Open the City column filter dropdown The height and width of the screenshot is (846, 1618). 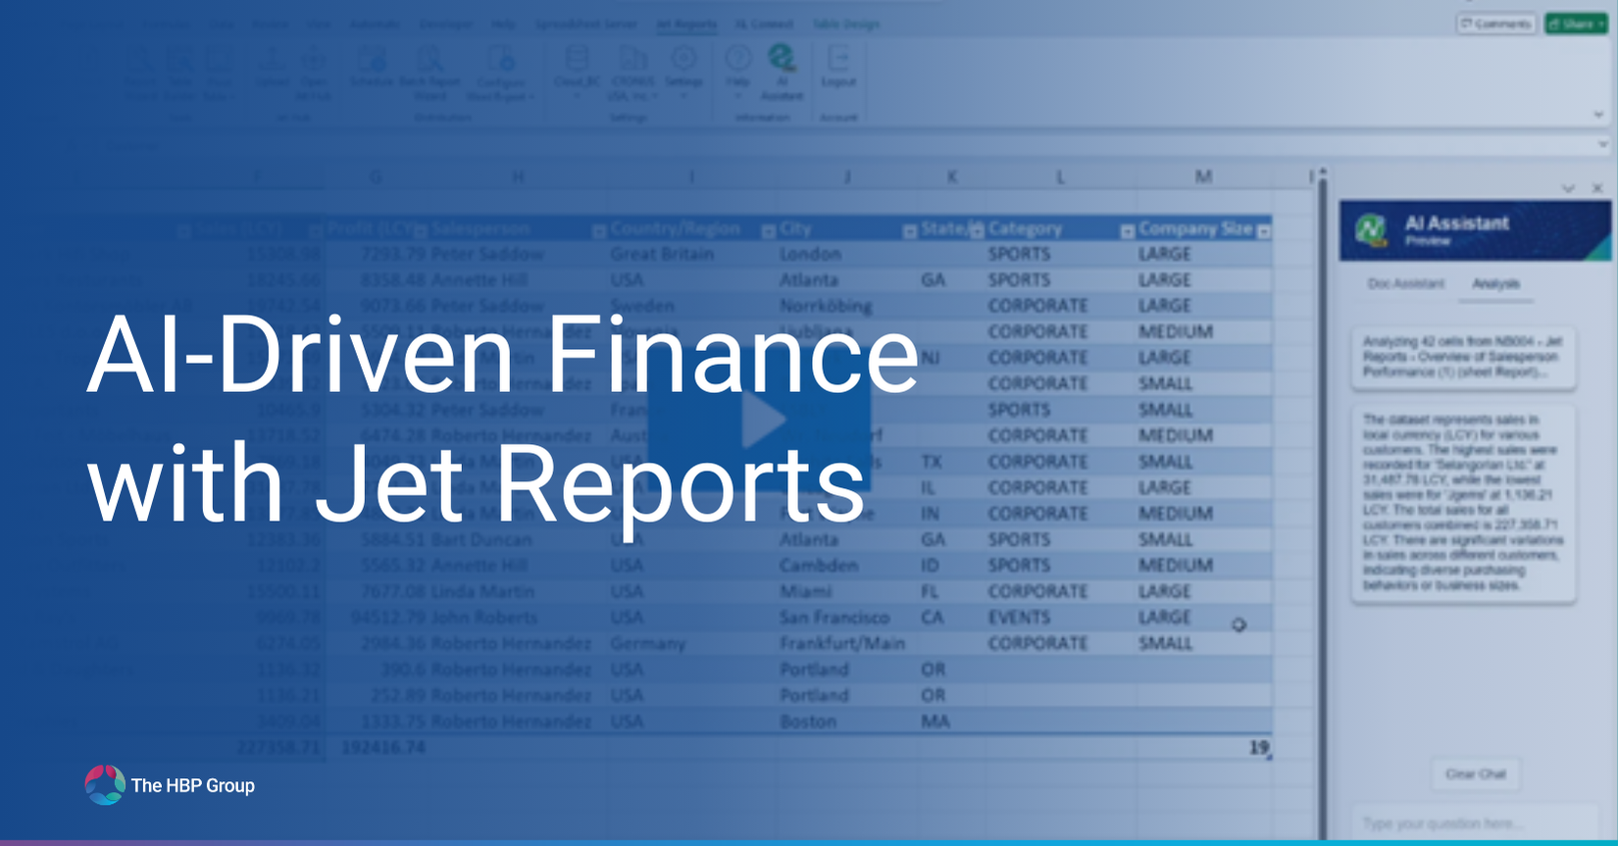pos(909,231)
